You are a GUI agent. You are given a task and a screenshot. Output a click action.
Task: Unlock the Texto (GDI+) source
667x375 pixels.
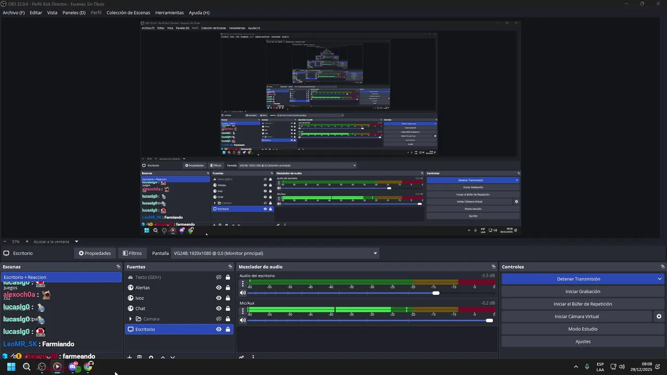[228, 277]
